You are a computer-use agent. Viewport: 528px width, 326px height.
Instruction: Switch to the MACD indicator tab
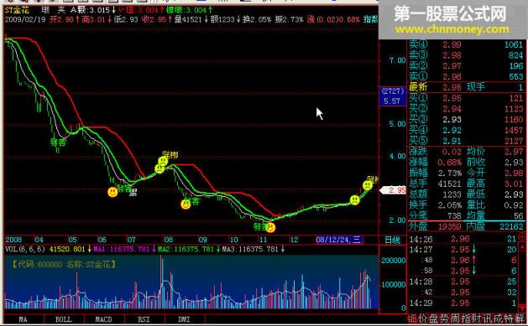point(104,319)
